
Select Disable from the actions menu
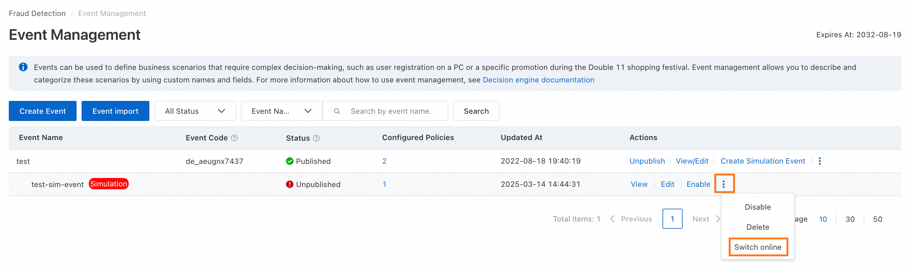(757, 207)
